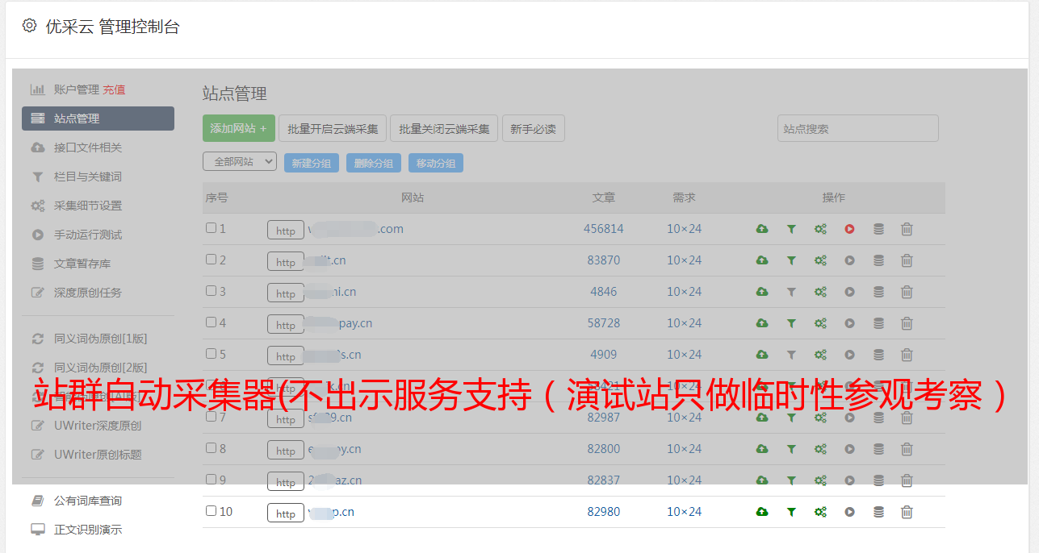Delete row 3 site with trash icon
This screenshot has width=1039, height=553.
pos(907,292)
